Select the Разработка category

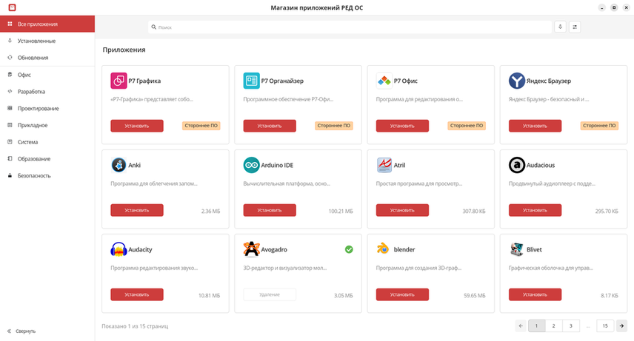coord(31,92)
